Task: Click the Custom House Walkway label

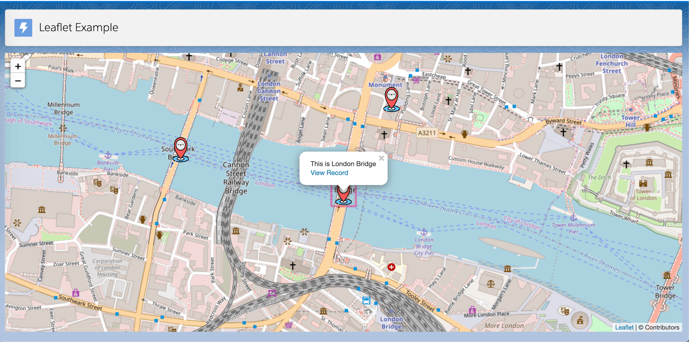Action: coord(476,163)
